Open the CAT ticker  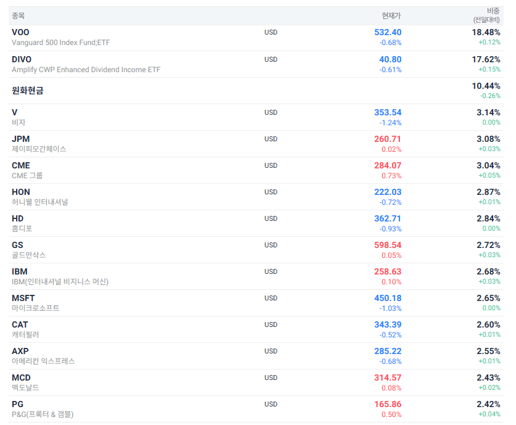click(20, 324)
